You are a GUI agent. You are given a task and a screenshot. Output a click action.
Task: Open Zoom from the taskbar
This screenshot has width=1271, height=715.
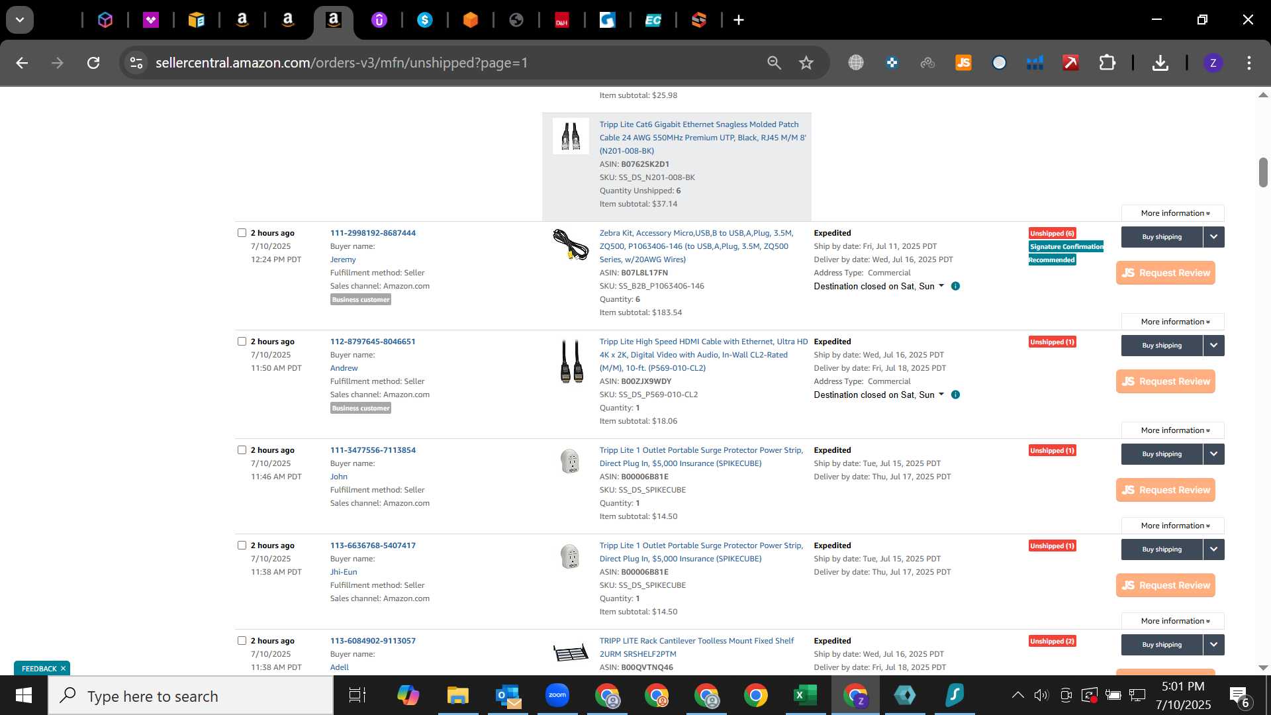click(x=557, y=695)
